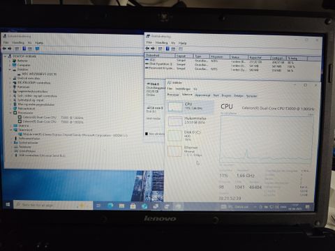Click the monitor scan icon in Device Manager toolbar
Screen dimensions: 335x251
tap(37, 49)
